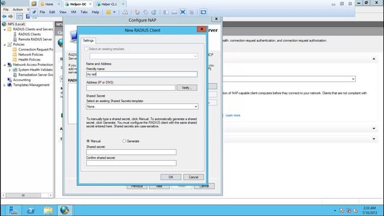Open PowerShell from taskbar
Screen dimensions: 384x216
(31, 211)
